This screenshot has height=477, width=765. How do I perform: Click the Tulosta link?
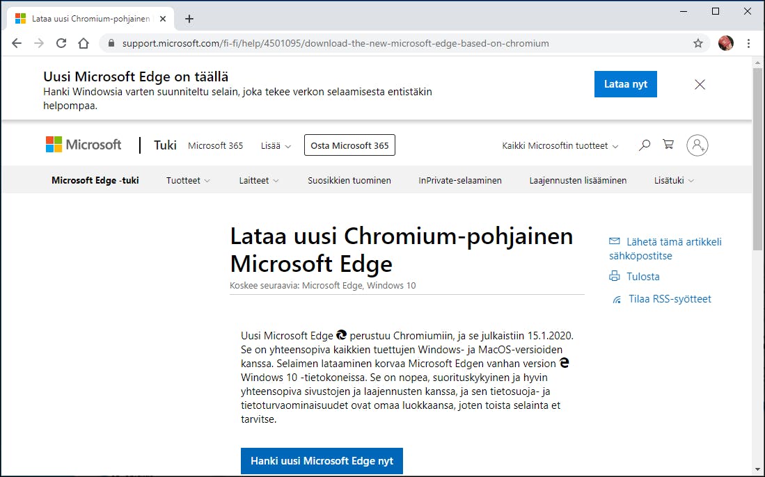(643, 276)
